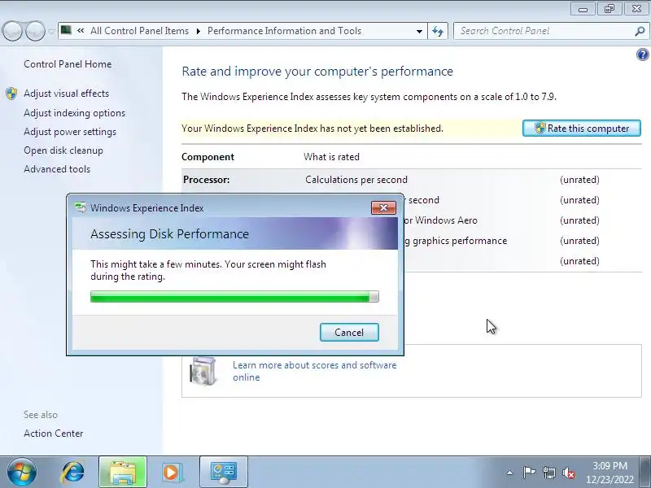The height and width of the screenshot is (488, 651).
Task: Click the 'Component' column header
Action: pyautogui.click(x=208, y=157)
